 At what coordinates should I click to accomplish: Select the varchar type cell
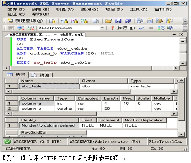pyautogui.click(x=65, y=109)
